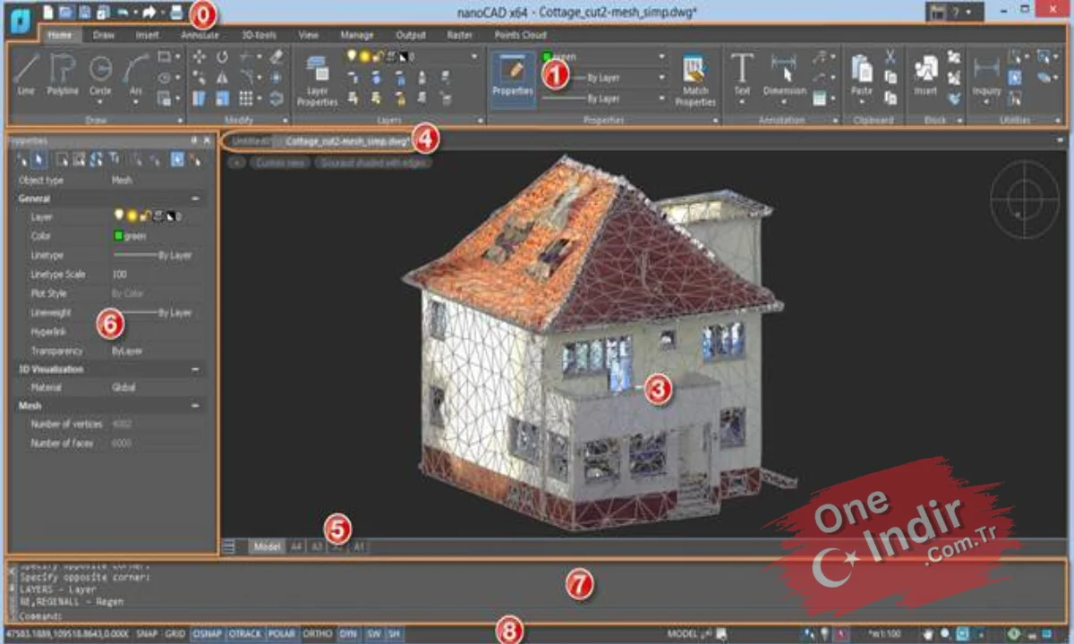1074x644 pixels.
Task: Select the Line drawing tool
Action: [26, 75]
